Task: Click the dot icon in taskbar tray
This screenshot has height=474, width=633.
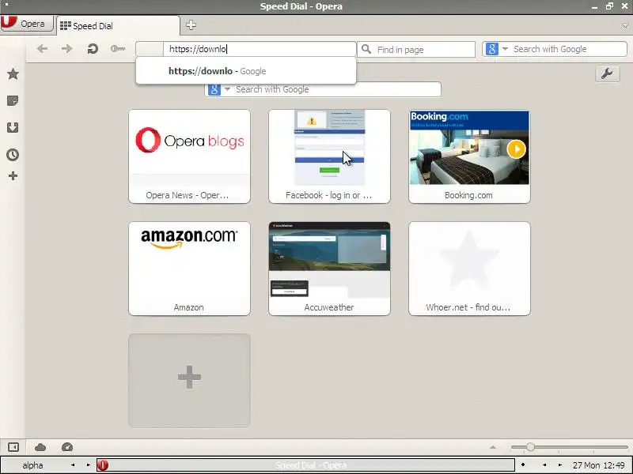Action: 523,465
